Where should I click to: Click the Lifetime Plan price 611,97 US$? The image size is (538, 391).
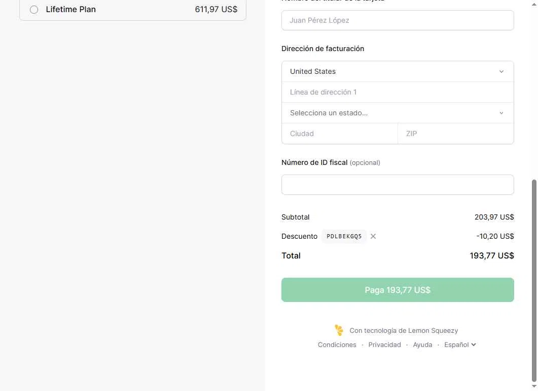click(216, 9)
